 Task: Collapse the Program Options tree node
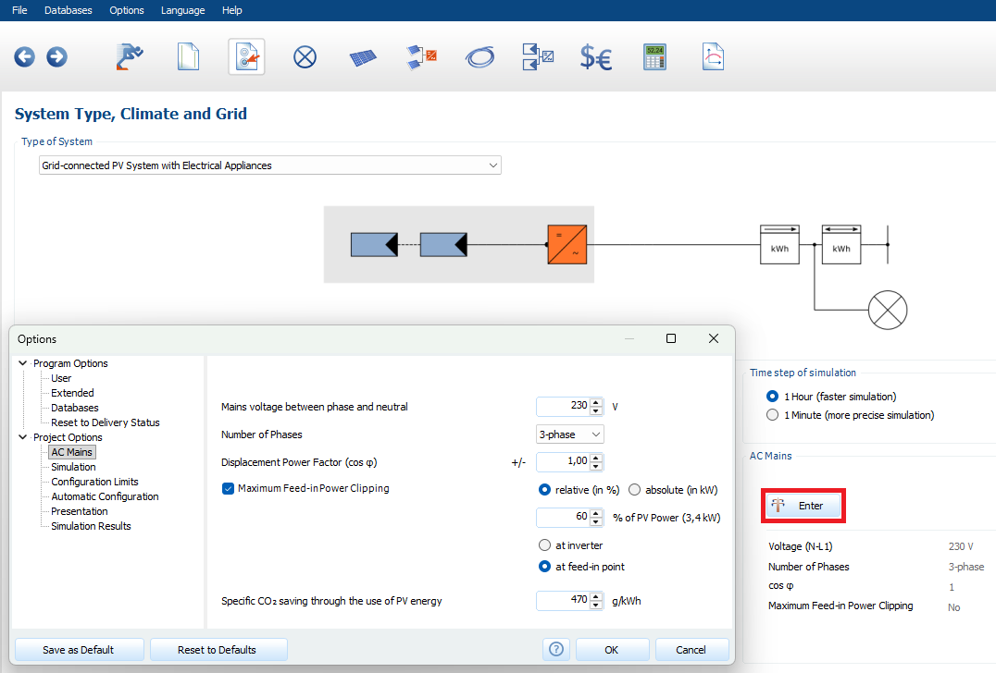point(23,363)
